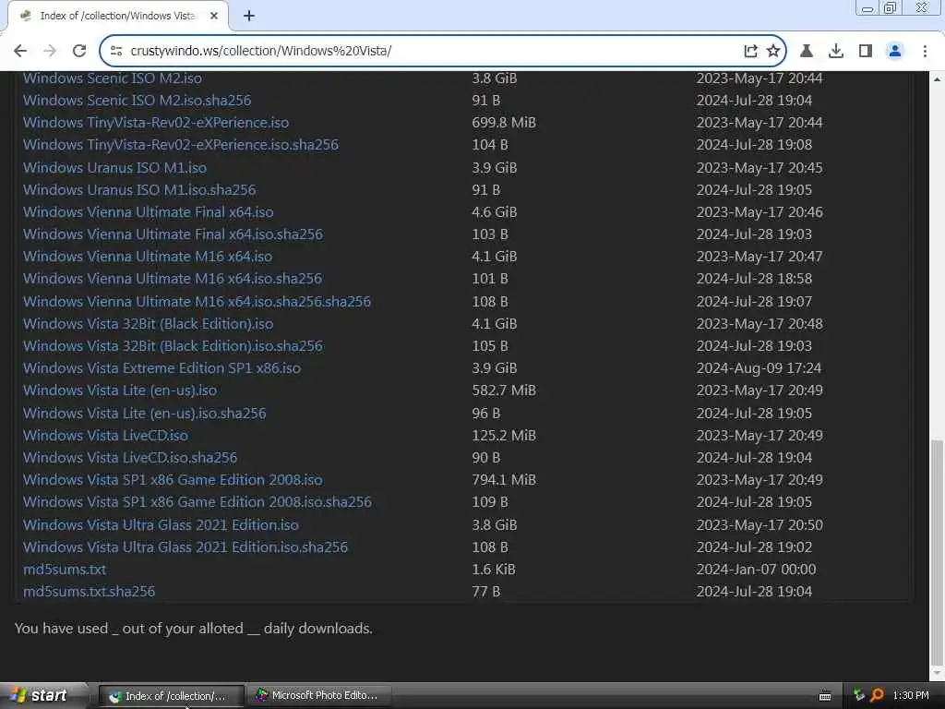Click the forward navigation arrow
Viewport: 945px width, 709px height.
point(50,51)
